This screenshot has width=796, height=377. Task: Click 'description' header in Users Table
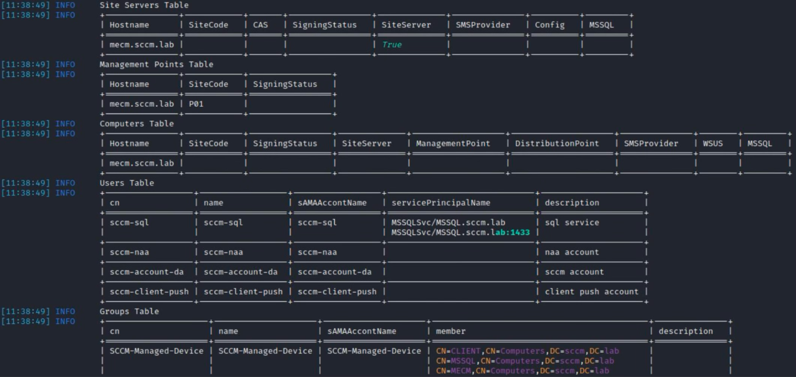click(x=572, y=203)
